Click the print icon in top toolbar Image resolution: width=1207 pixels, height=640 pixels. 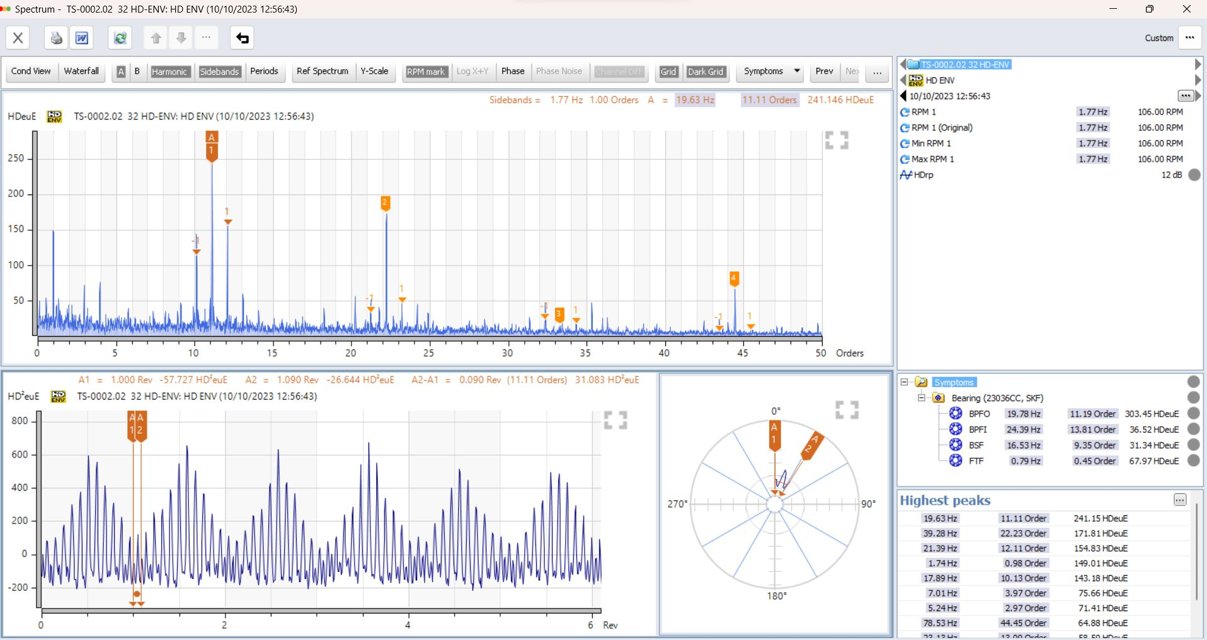[56, 38]
